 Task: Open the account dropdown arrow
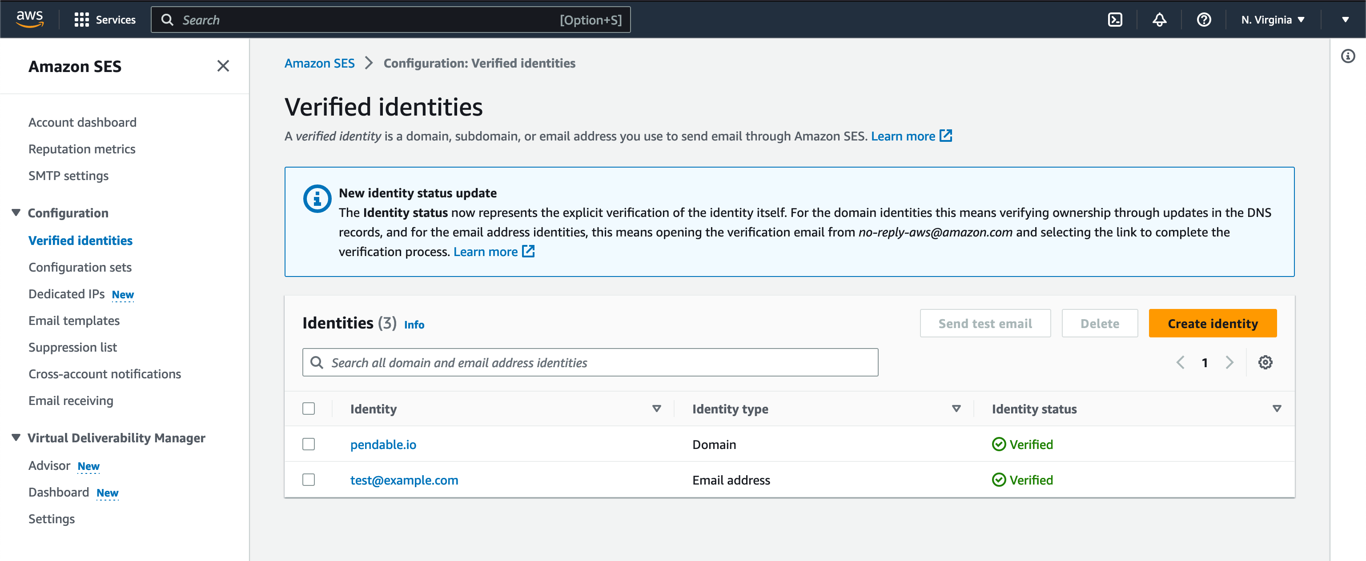(x=1345, y=20)
